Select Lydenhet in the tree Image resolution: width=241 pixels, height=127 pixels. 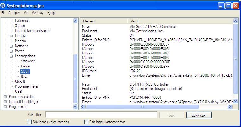point(22,21)
